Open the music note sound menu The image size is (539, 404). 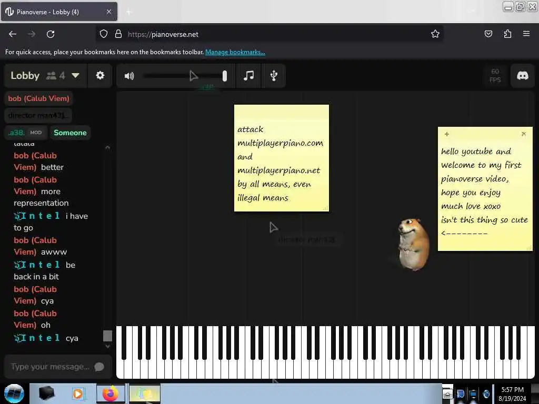[x=248, y=76]
